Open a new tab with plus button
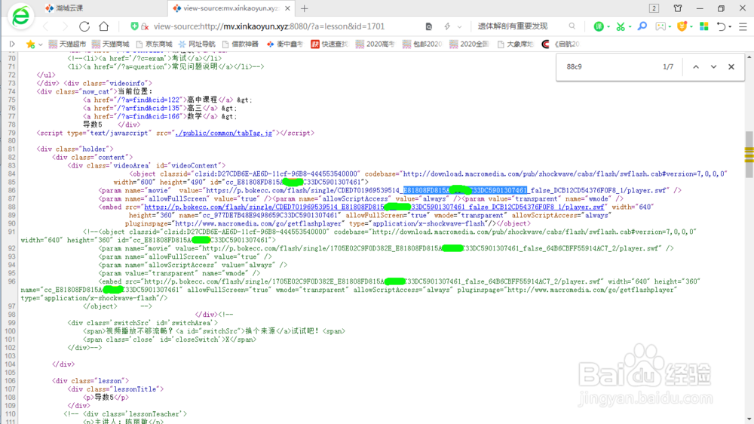 (305, 8)
